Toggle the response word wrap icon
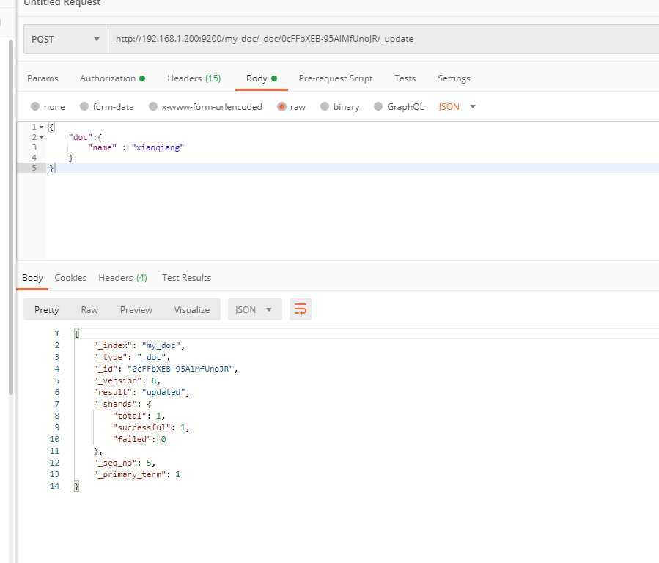Screen dimensions: 659x563 click(300, 309)
